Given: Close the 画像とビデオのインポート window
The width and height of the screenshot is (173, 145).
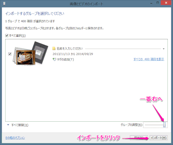Looking at the screenshot, I should [x=166, y=3].
